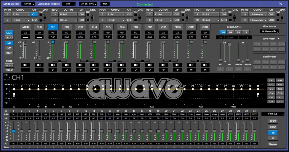
Task: Select the CH3 channel tab
Action: click(x=80, y=27)
